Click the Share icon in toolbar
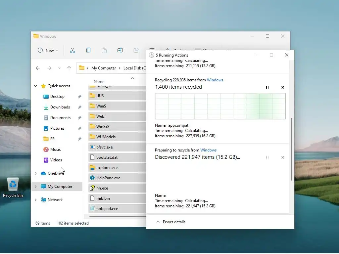This screenshot has height=254, width=339. tap(136, 50)
